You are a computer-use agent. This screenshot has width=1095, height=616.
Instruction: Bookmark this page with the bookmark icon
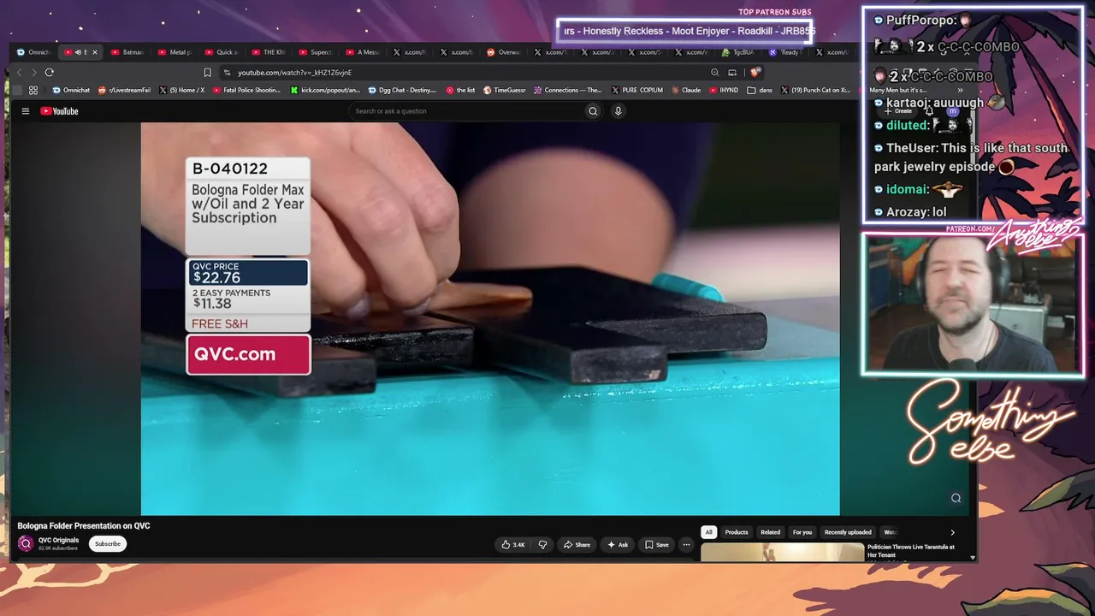(x=207, y=73)
